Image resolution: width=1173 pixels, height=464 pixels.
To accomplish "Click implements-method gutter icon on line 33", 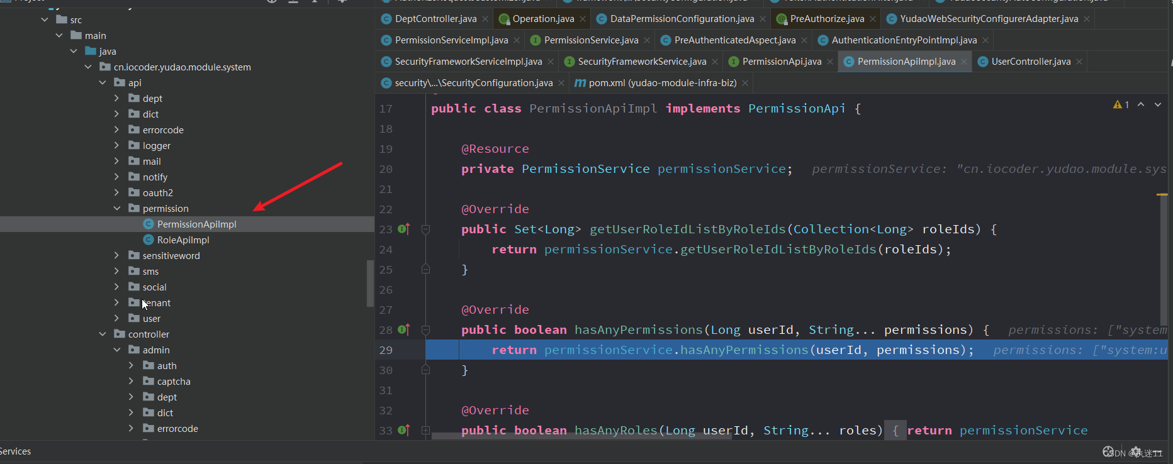I will [x=404, y=430].
